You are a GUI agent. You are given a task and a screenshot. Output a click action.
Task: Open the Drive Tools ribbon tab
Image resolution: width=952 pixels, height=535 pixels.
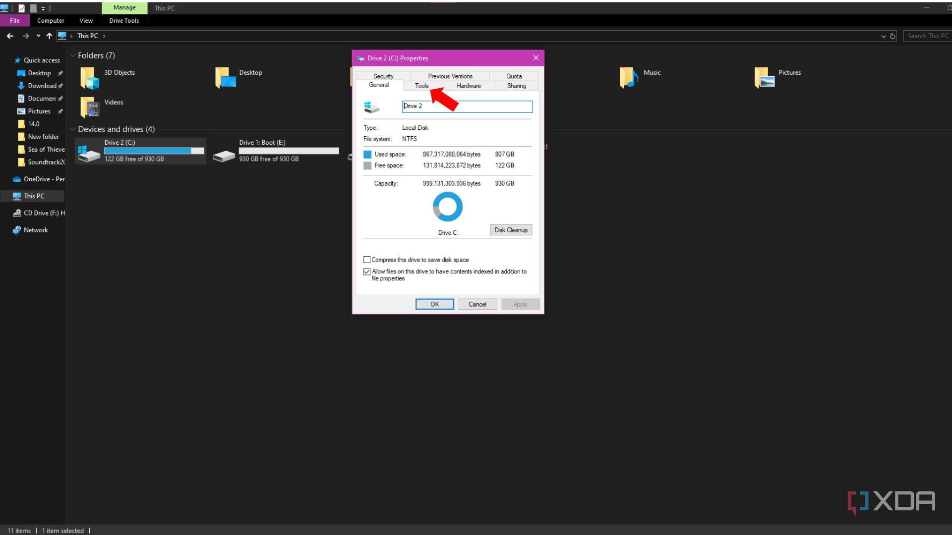tap(123, 20)
